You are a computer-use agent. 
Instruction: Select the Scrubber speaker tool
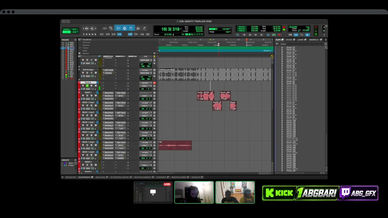[138, 28]
